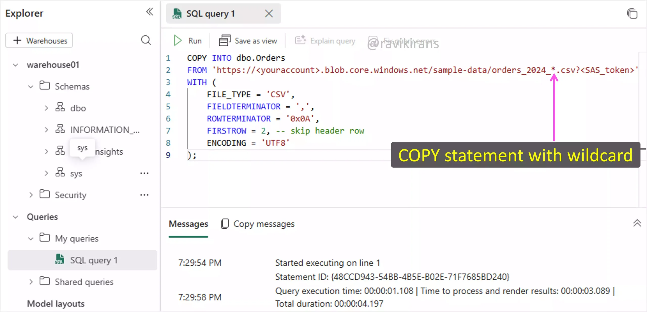Run the SQL query
Screen dimensions: 647x312
point(188,41)
